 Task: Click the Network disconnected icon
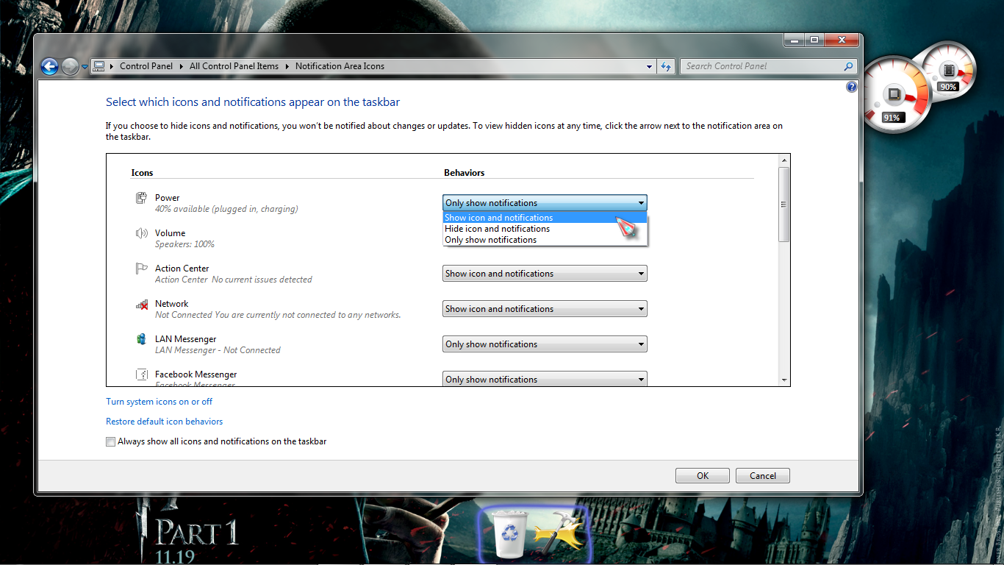pyautogui.click(x=142, y=304)
